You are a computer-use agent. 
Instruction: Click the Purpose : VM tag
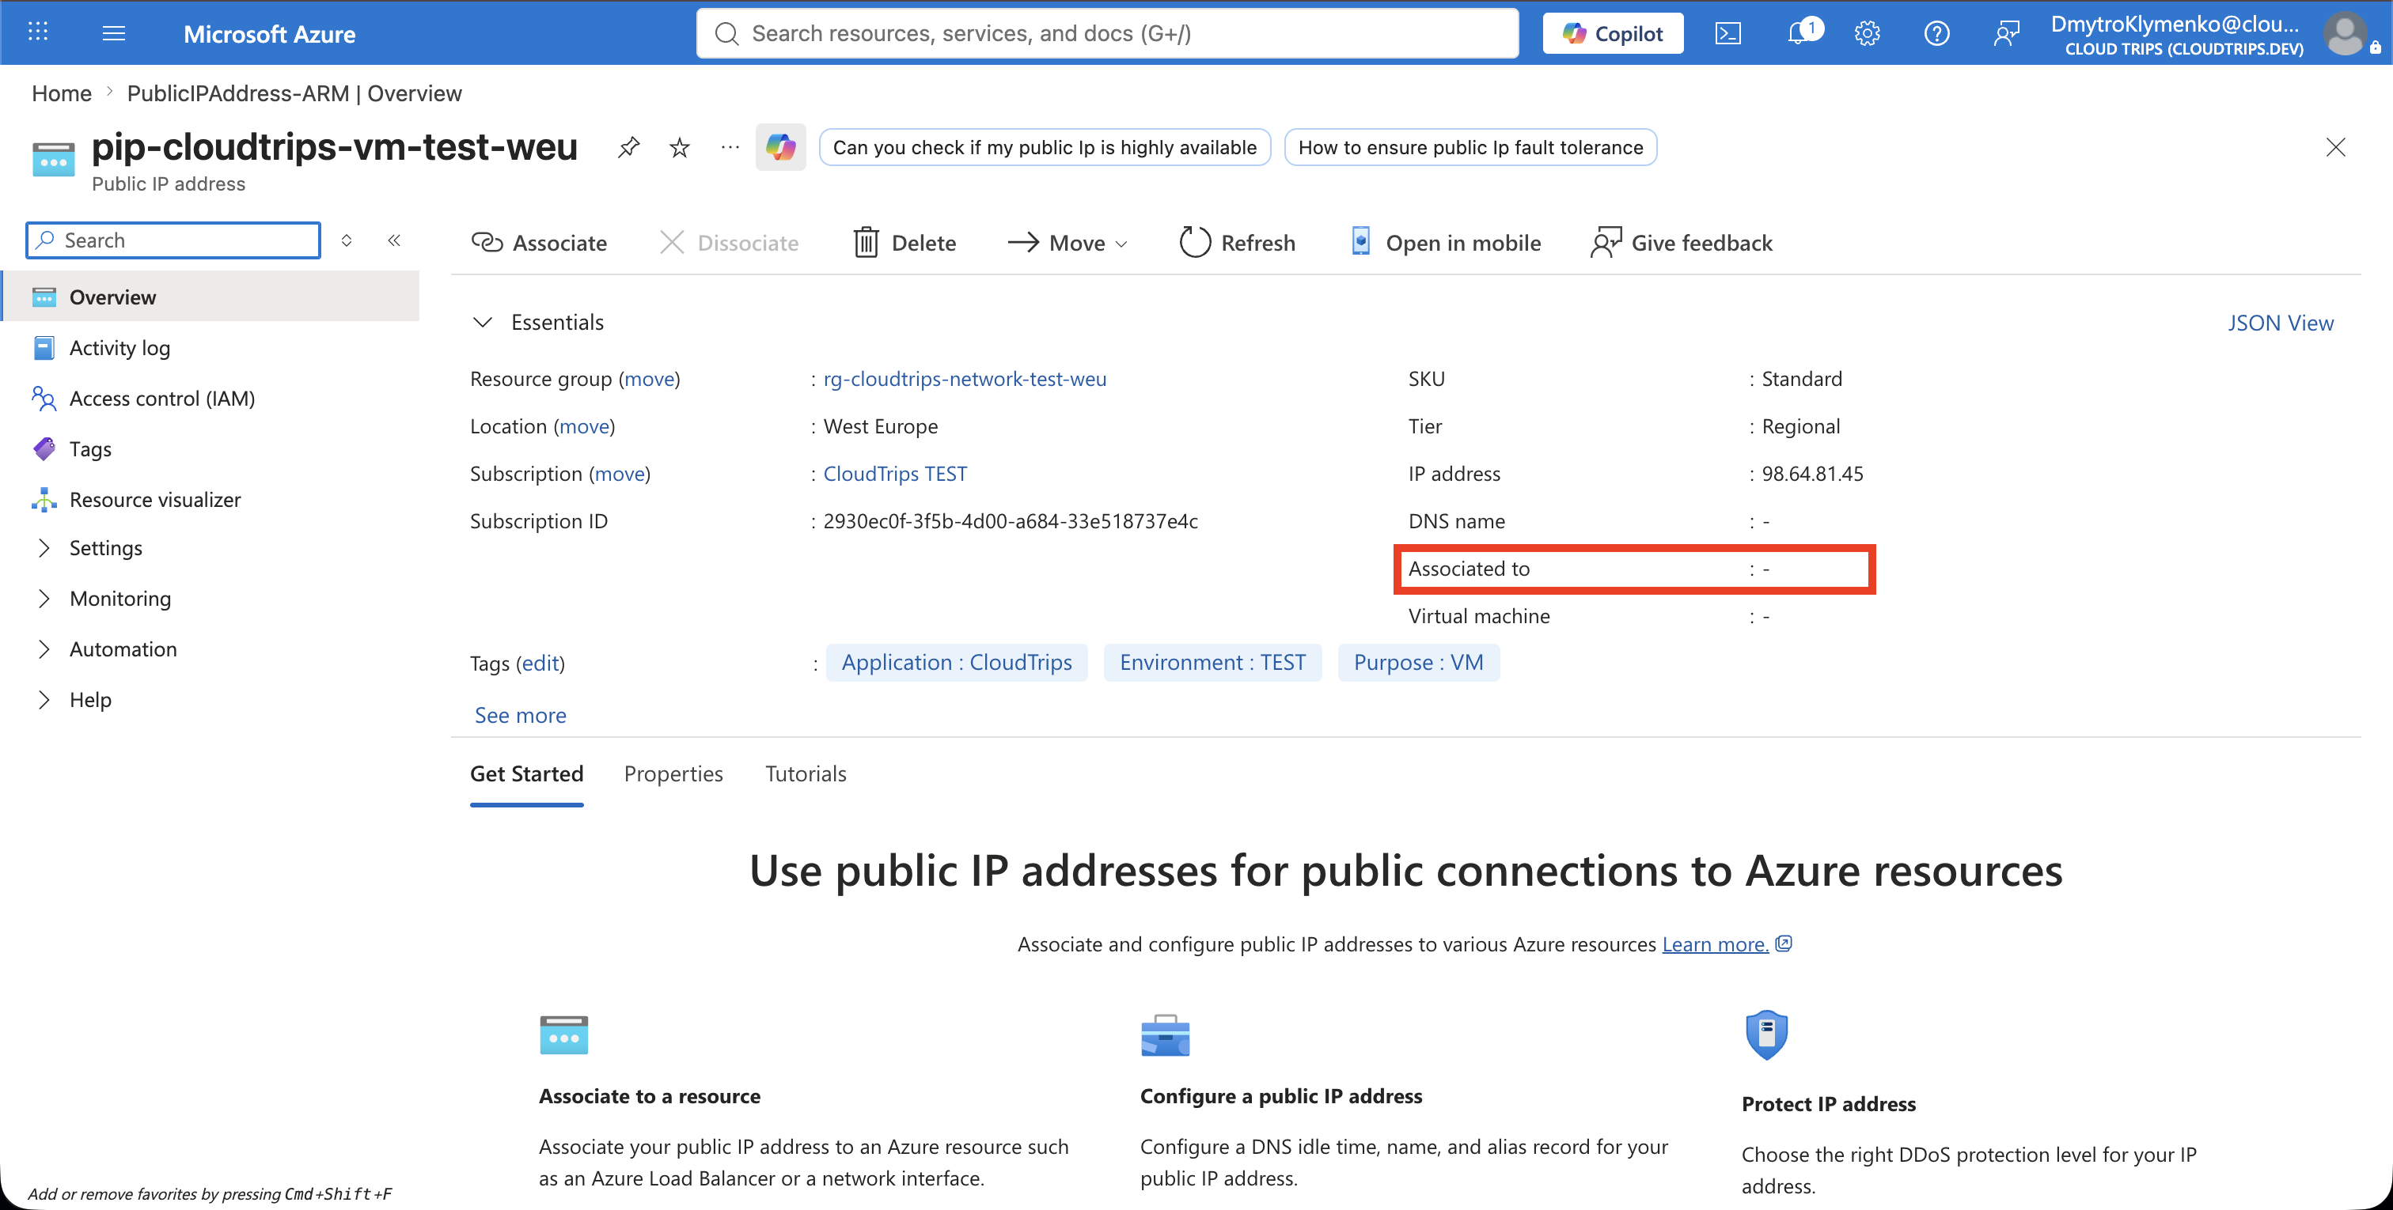pos(1419,662)
